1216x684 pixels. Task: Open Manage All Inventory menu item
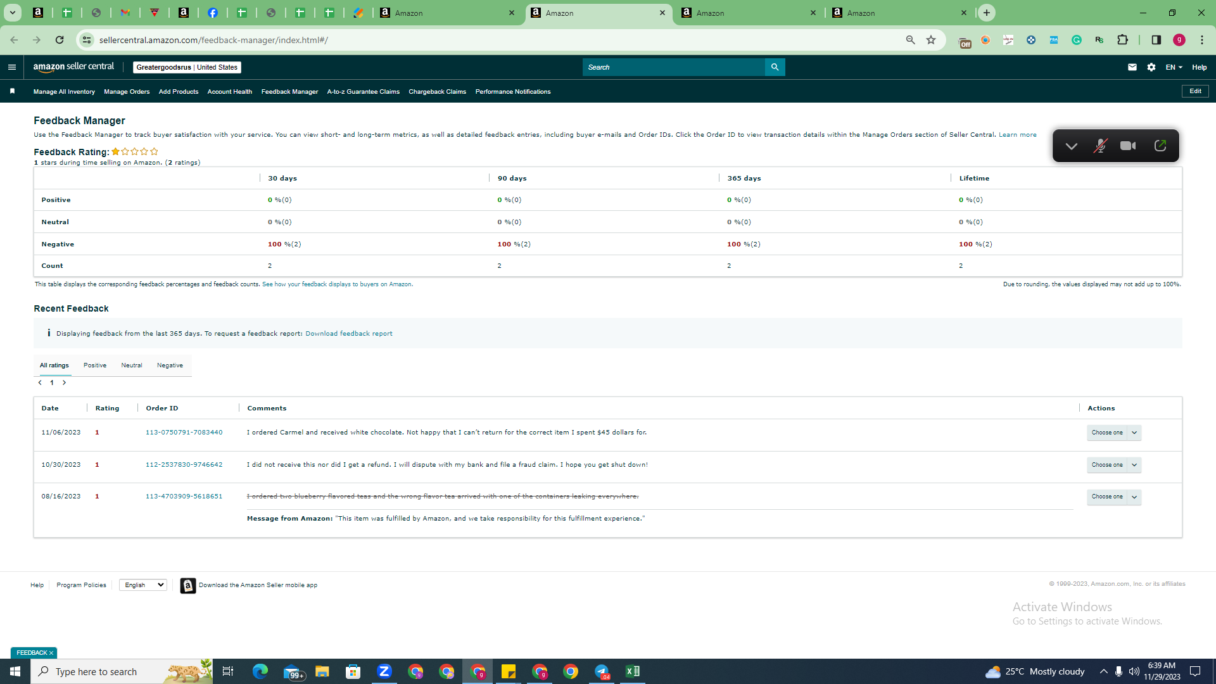click(64, 92)
